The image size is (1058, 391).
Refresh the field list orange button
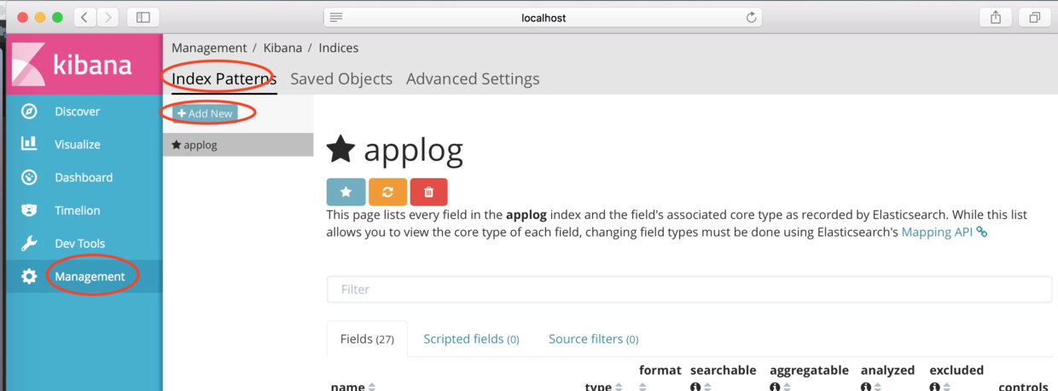click(387, 192)
